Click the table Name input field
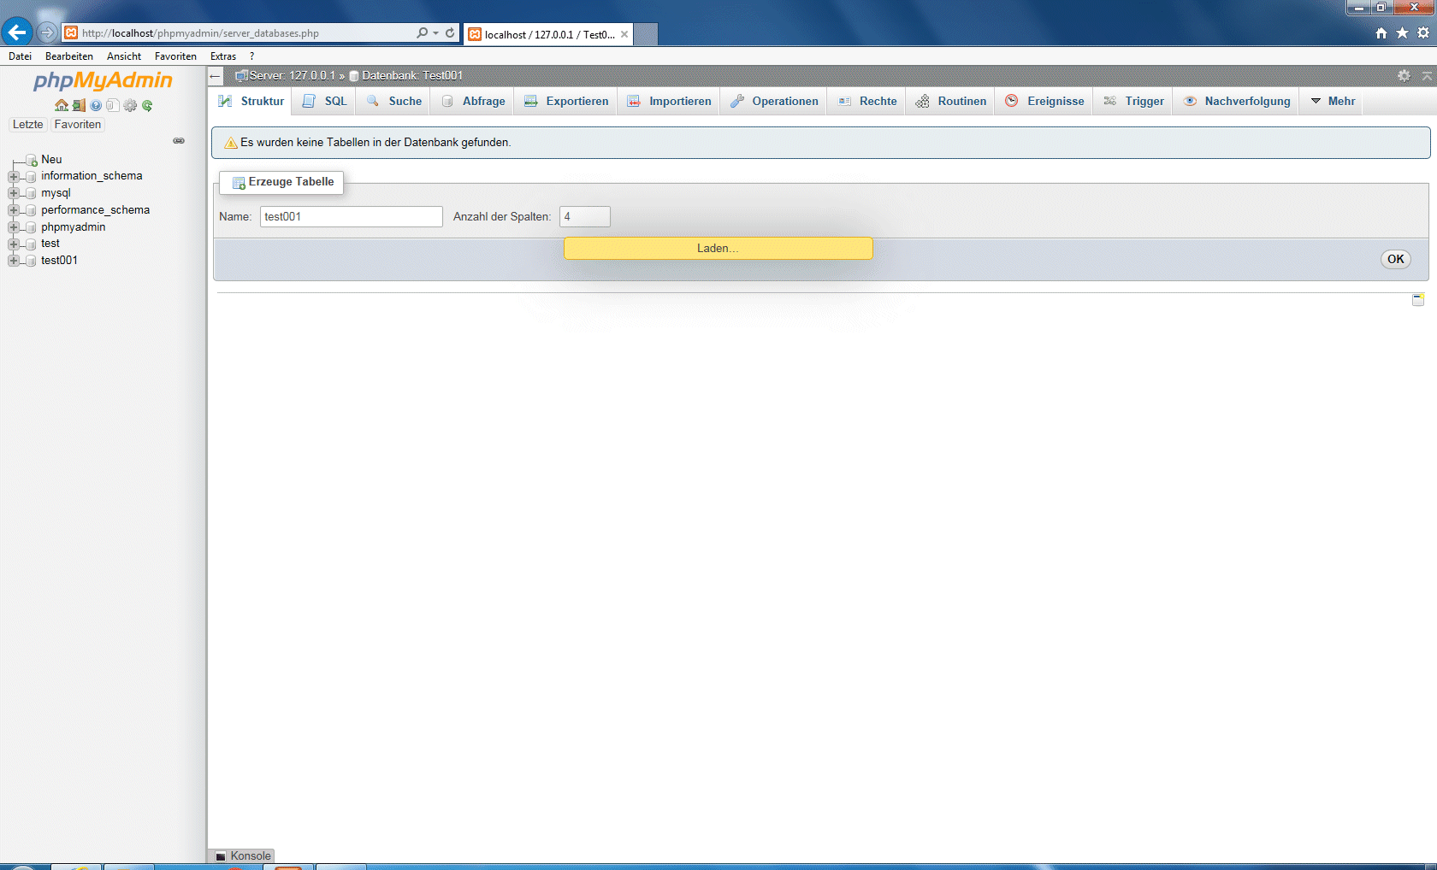 (352, 216)
